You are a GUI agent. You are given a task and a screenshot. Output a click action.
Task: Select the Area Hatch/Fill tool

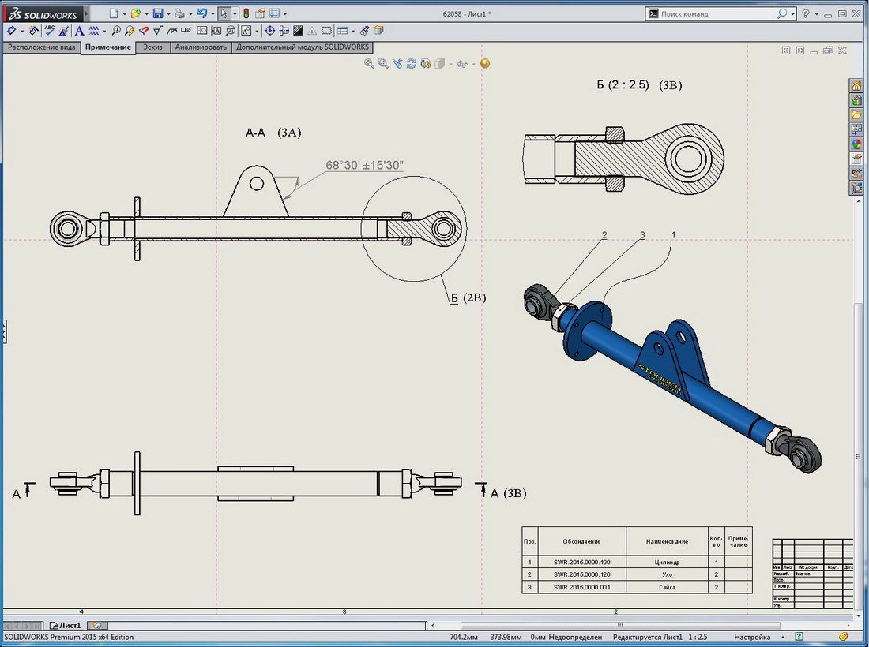click(x=298, y=31)
